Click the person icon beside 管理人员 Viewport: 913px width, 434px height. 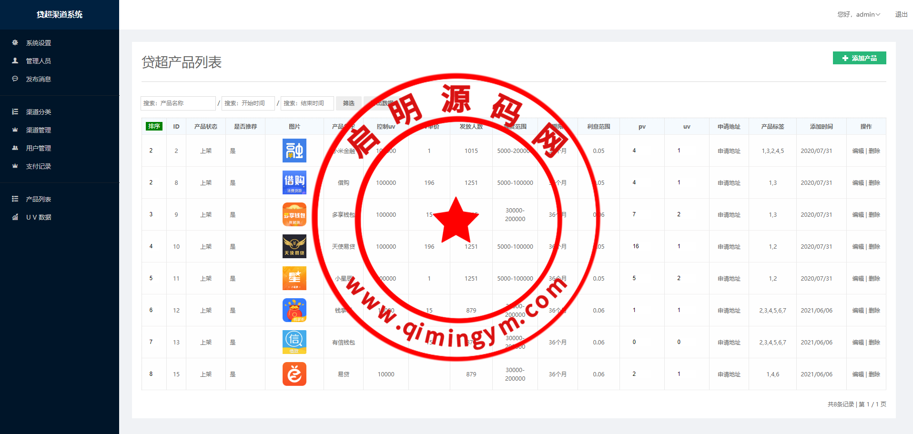tap(15, 61)
